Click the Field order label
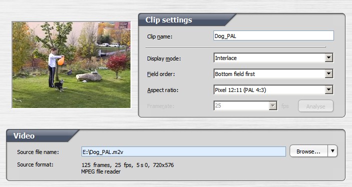The image size is (352, 187). [160, 74]
